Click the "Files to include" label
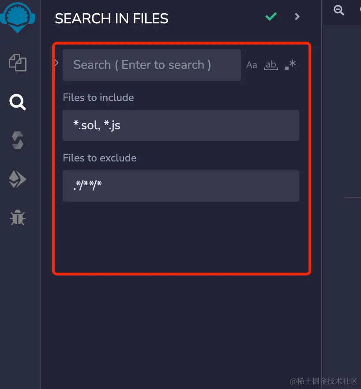This screenshot has width=361, height=389. [98, 97]
